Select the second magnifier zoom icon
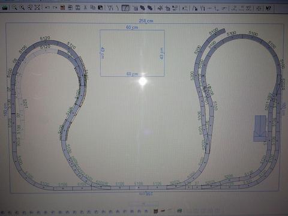Viewport: 288px width, 216px height. pos(22,8)
